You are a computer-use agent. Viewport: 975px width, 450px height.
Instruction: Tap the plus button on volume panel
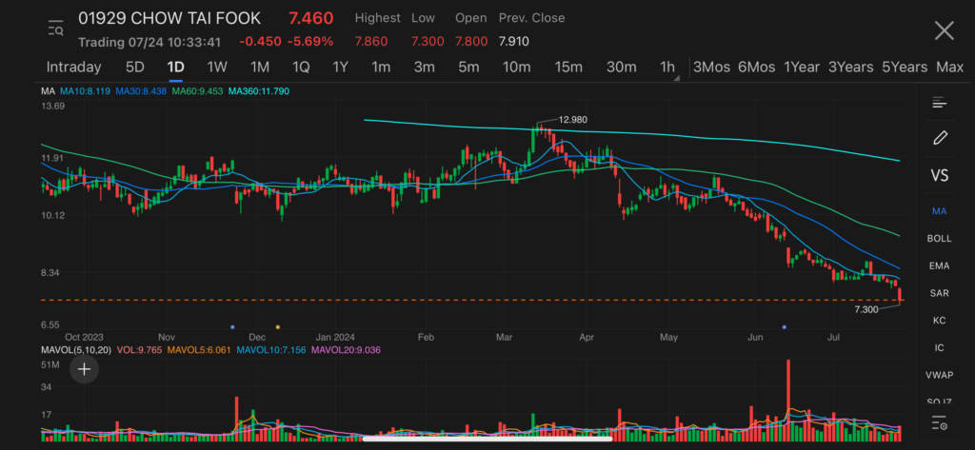coord(84,370)
